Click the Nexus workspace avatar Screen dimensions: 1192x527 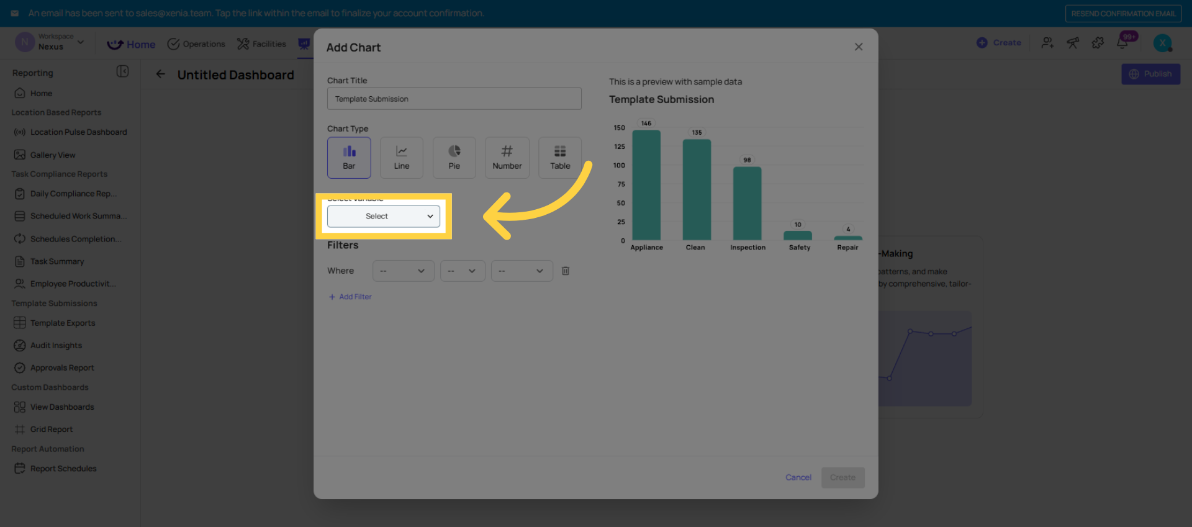(24, 42)
